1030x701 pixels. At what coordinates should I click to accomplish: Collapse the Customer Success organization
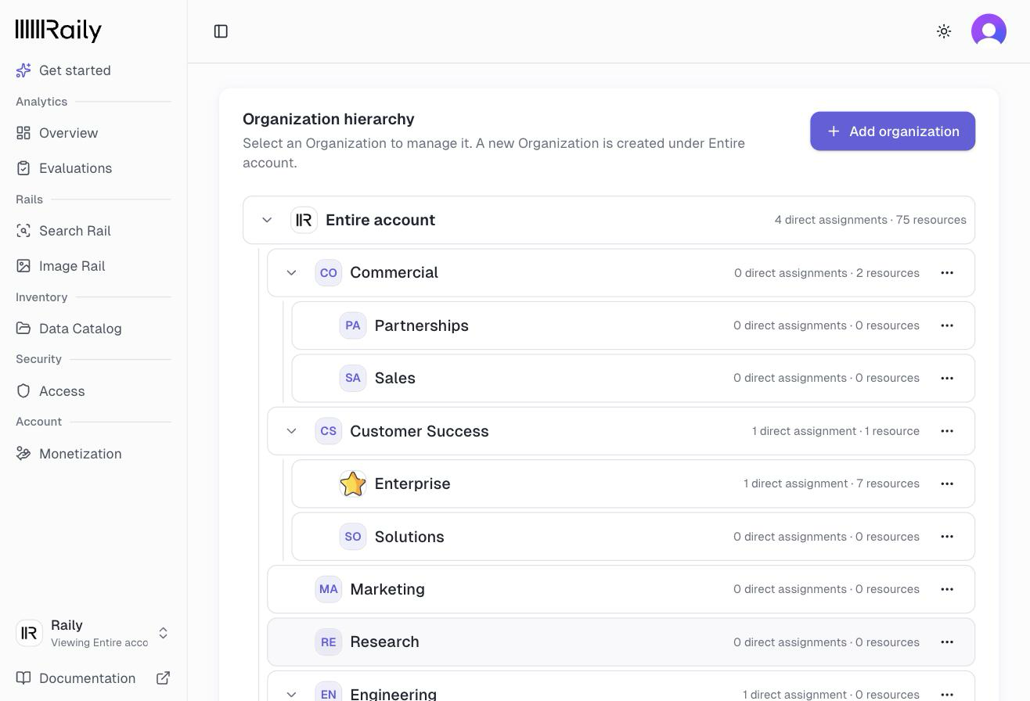291,431
